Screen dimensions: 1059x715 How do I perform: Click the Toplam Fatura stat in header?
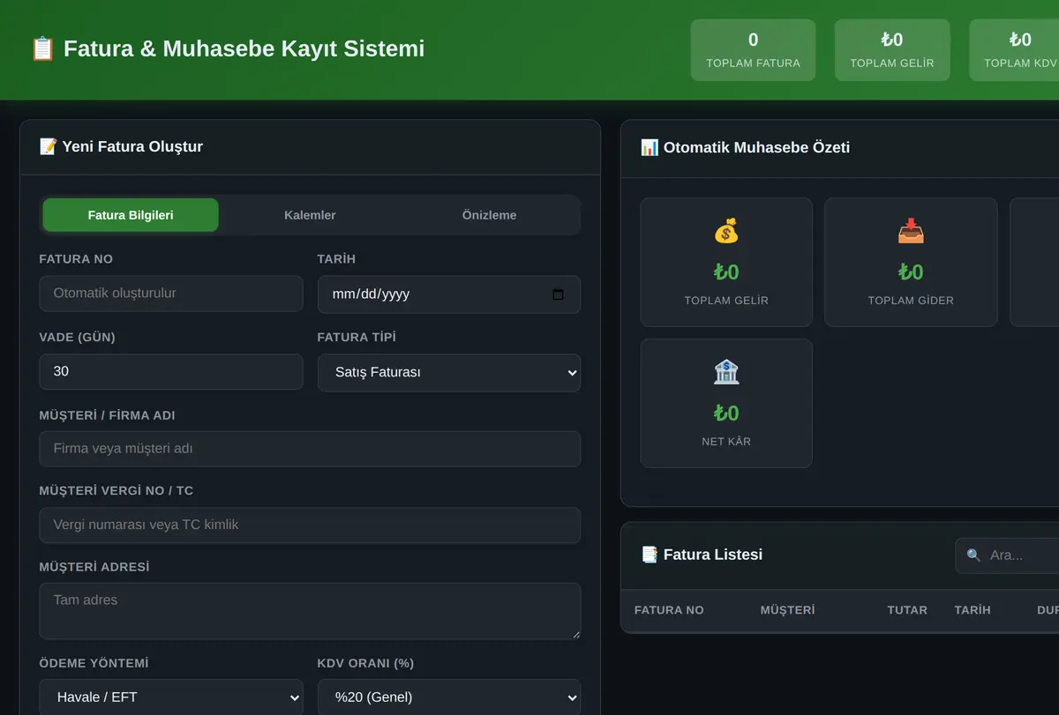753,50
